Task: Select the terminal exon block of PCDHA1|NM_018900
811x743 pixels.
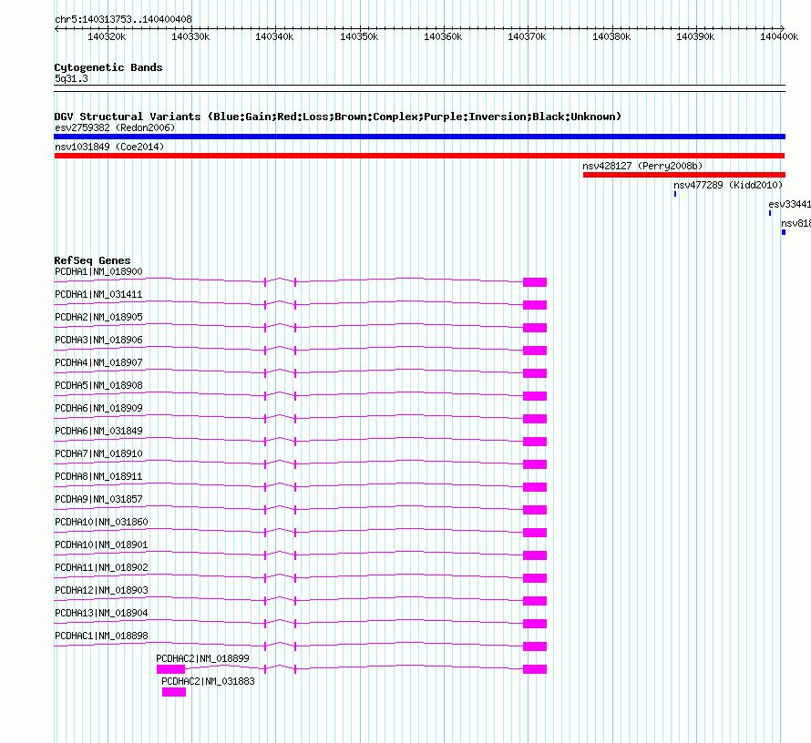Action: (x=535, y=282)
